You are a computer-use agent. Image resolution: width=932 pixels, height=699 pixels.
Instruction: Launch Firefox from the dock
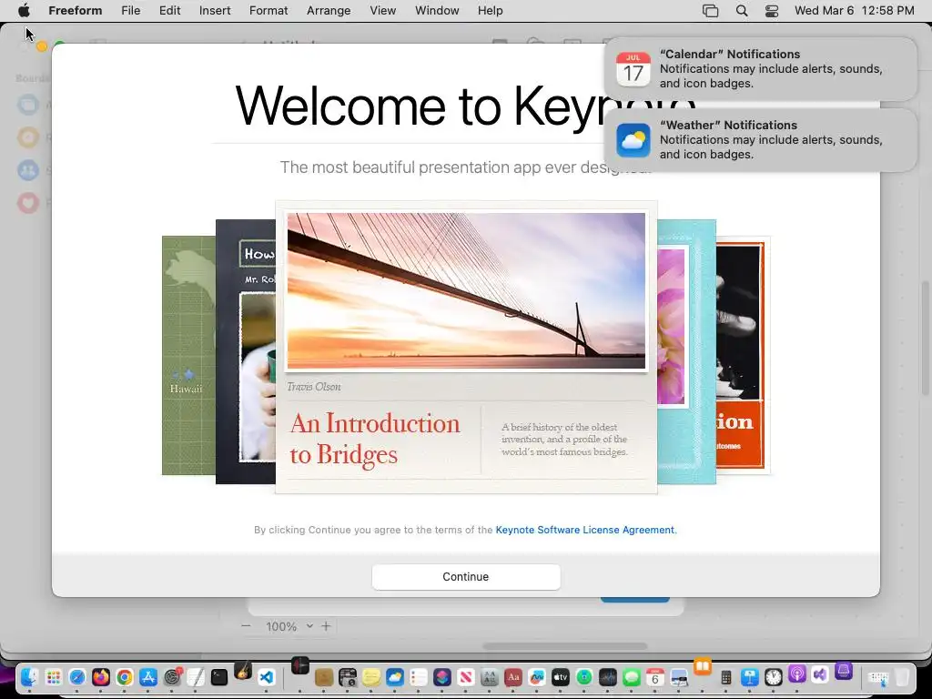click(101, 677)
